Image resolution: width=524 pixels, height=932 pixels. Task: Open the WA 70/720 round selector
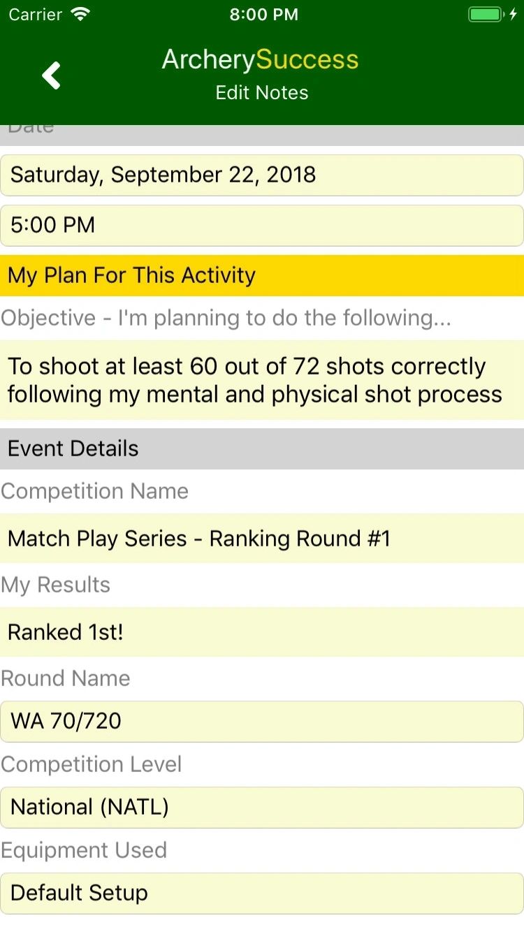tap(262, 721)
